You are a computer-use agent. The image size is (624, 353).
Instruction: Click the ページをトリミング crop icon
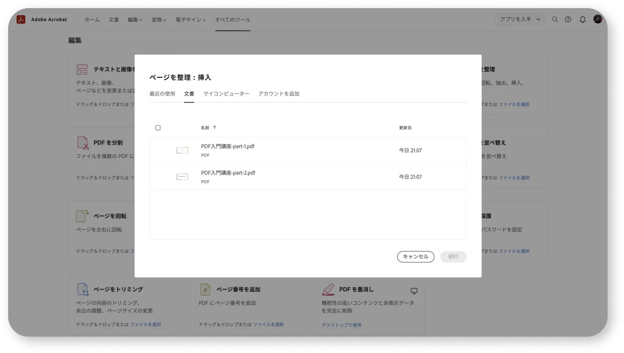83,289
